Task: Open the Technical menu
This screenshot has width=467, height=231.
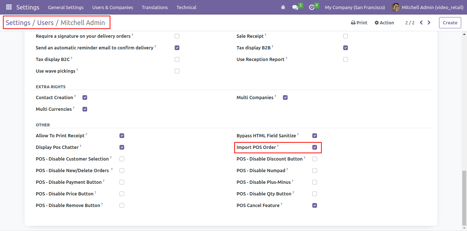Action: click(186, 7)
